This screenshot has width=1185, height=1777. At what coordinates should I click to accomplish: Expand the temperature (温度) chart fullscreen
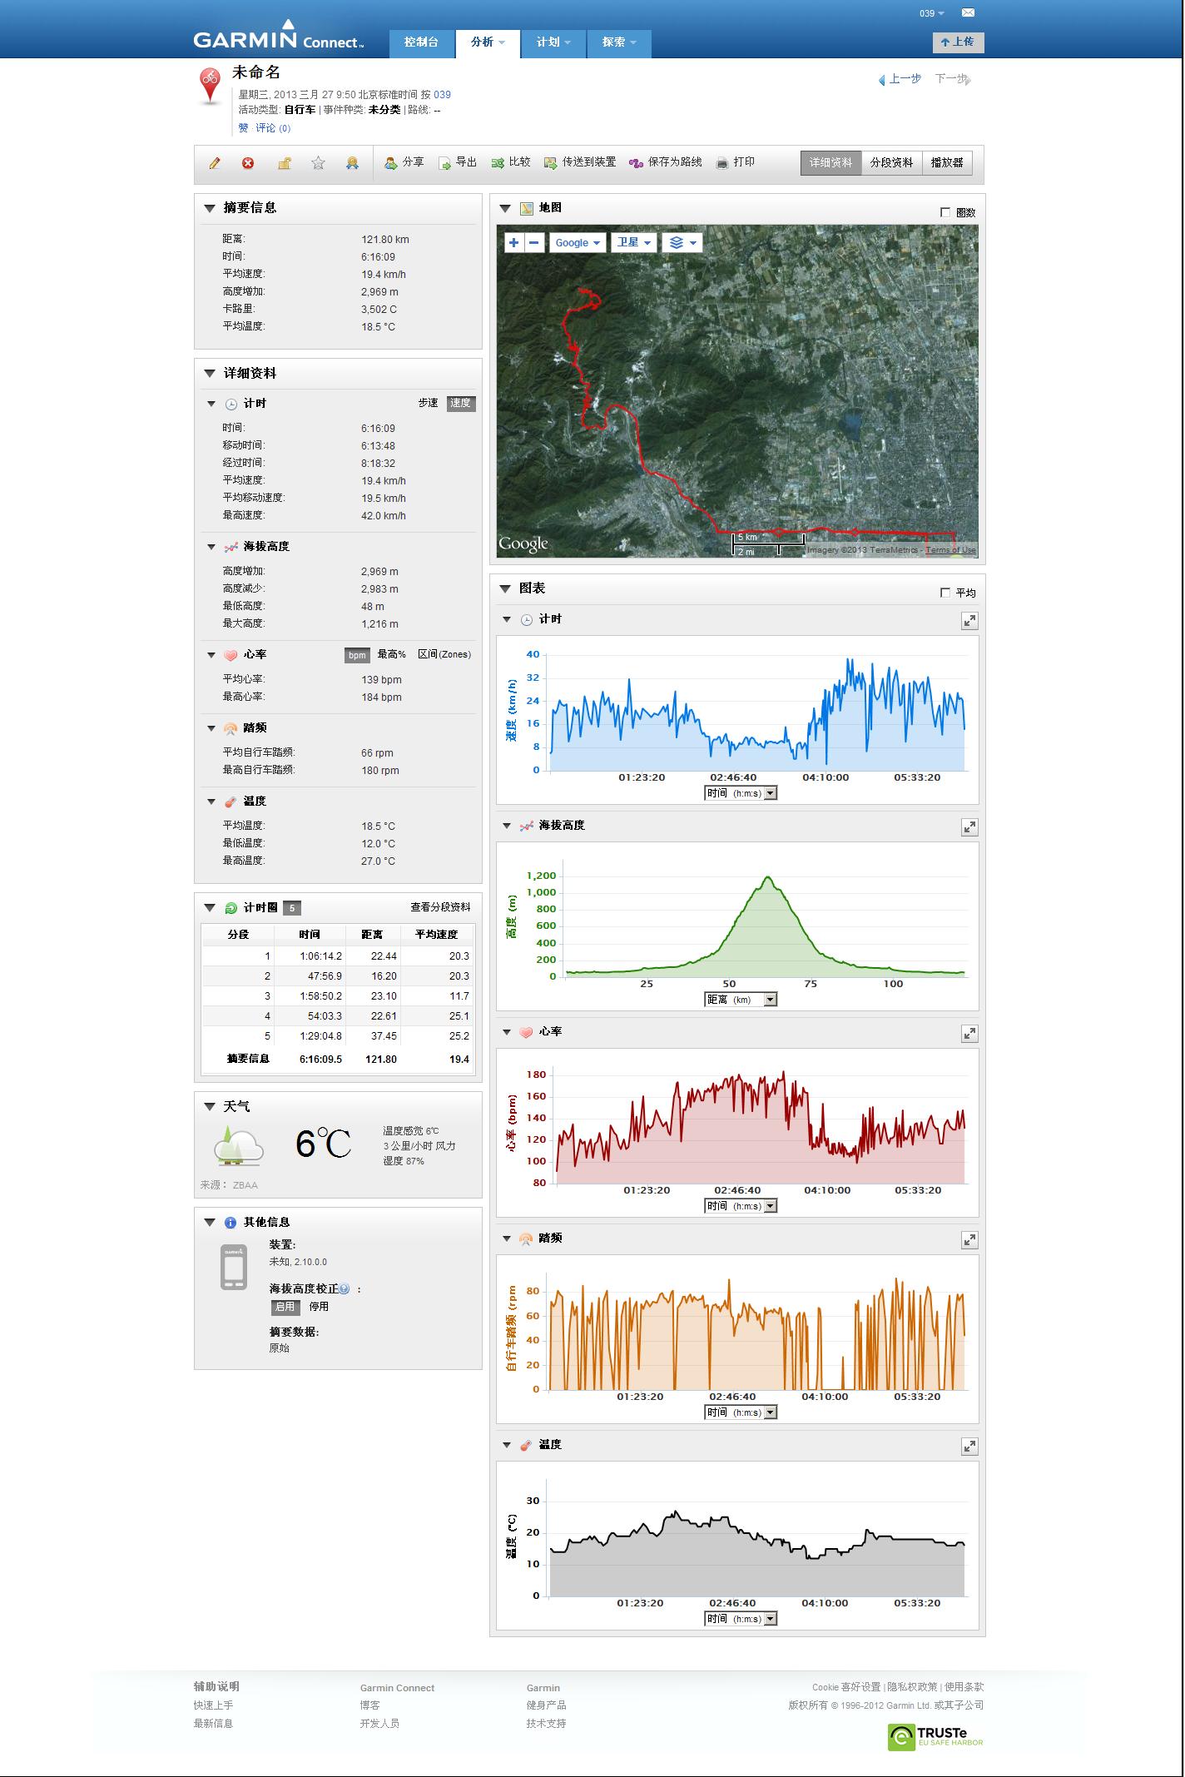click(969, 1447)
